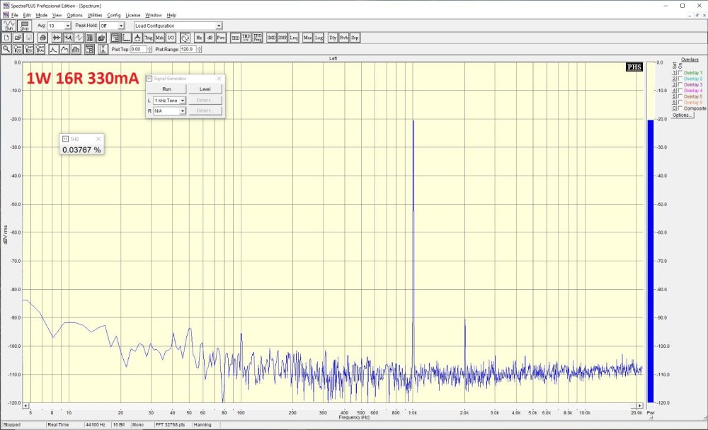708x430 pixels.
Task: Turn on the Overlay 3 checkbox
Action: pyautogui.click(x=679, y=85)
